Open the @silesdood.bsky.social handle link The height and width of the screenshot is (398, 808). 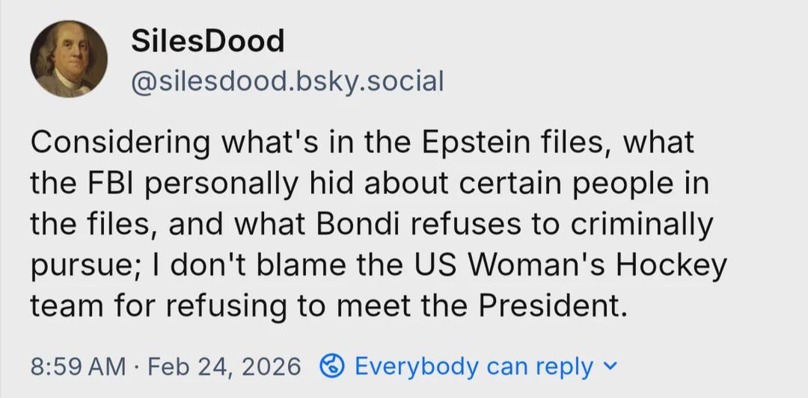click(287, 81)
